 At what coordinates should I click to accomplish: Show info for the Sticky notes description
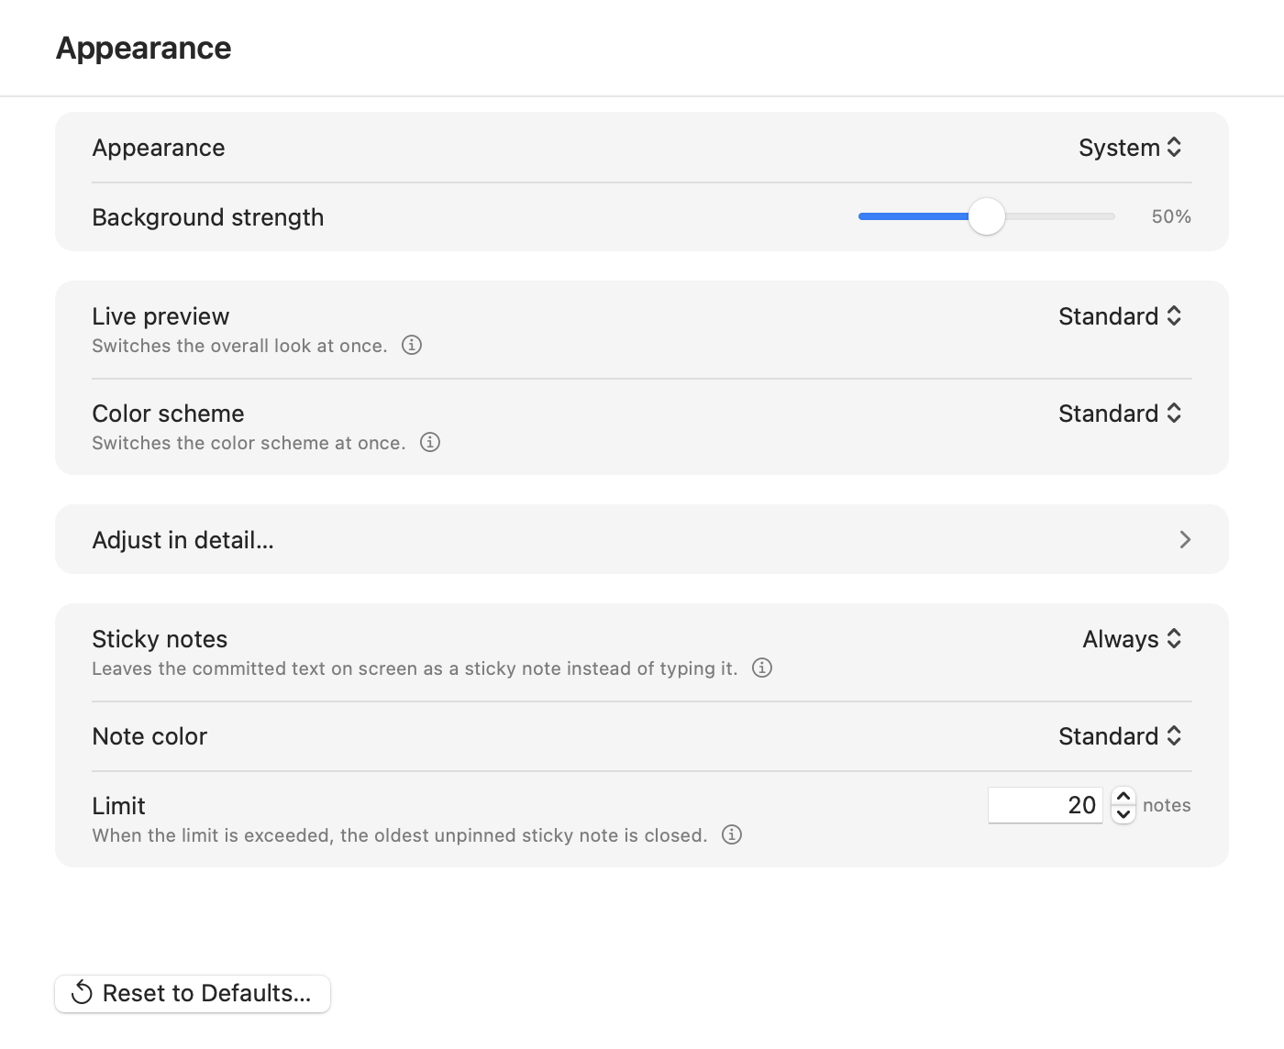[x=762, y=668]
